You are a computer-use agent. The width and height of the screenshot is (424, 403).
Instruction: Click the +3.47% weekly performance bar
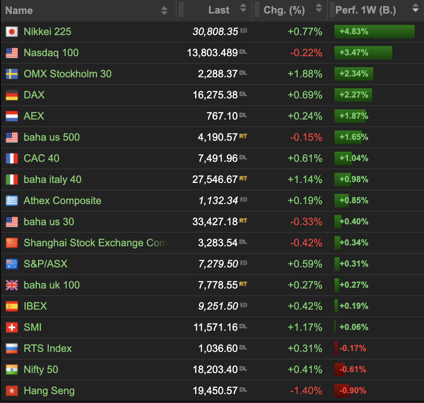click(363, 53)
